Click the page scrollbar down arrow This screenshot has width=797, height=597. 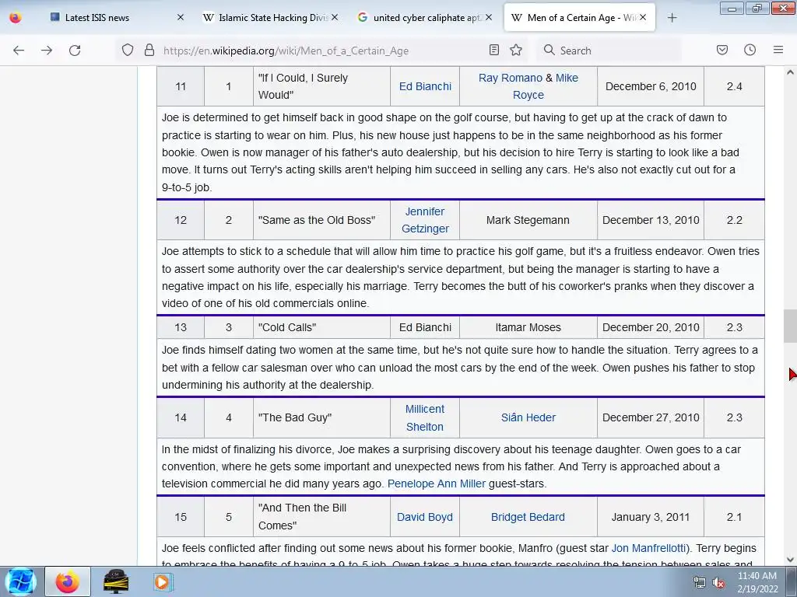(790, 560)
